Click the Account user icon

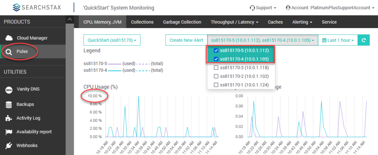pos(288,8)
